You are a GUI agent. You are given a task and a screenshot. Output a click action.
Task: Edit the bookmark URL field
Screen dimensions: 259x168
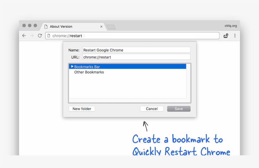click(x=136, y=57)
